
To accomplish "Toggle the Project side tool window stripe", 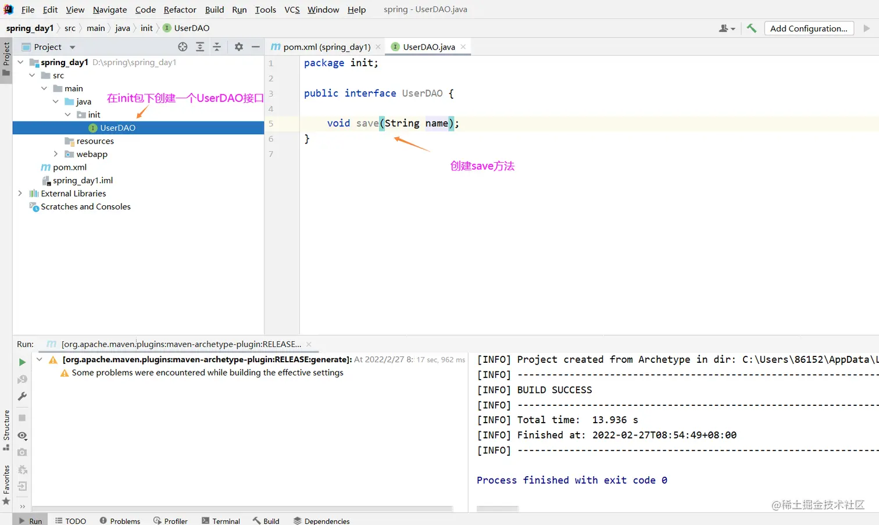I will pos(6,60).
